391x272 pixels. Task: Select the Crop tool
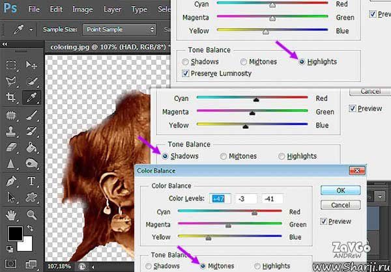pyautogui.click(x=11, y=98)
